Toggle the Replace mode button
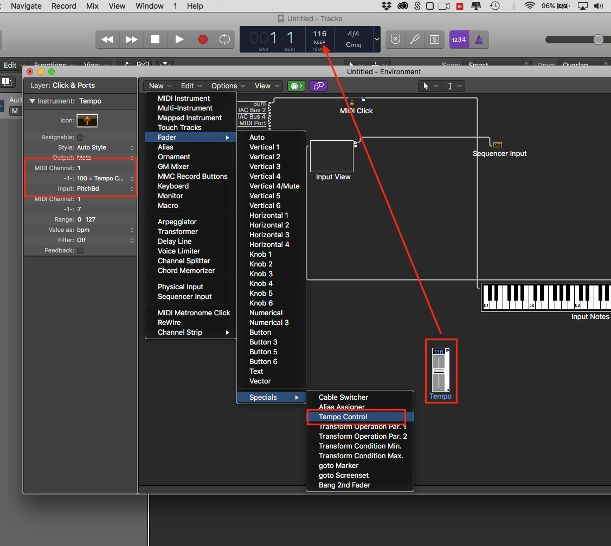 pyautogui.click(x=396, y=40)
